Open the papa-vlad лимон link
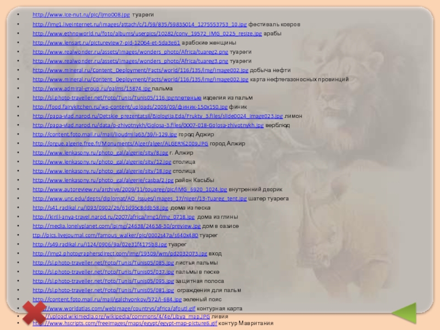440x330 pixels. pyautogui.click(x=158, y=116)
